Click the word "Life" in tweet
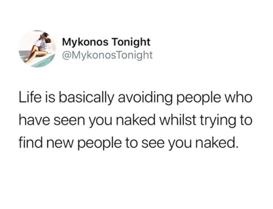The height and width of the screenshot is (209, 273). (x=28, y=97)
